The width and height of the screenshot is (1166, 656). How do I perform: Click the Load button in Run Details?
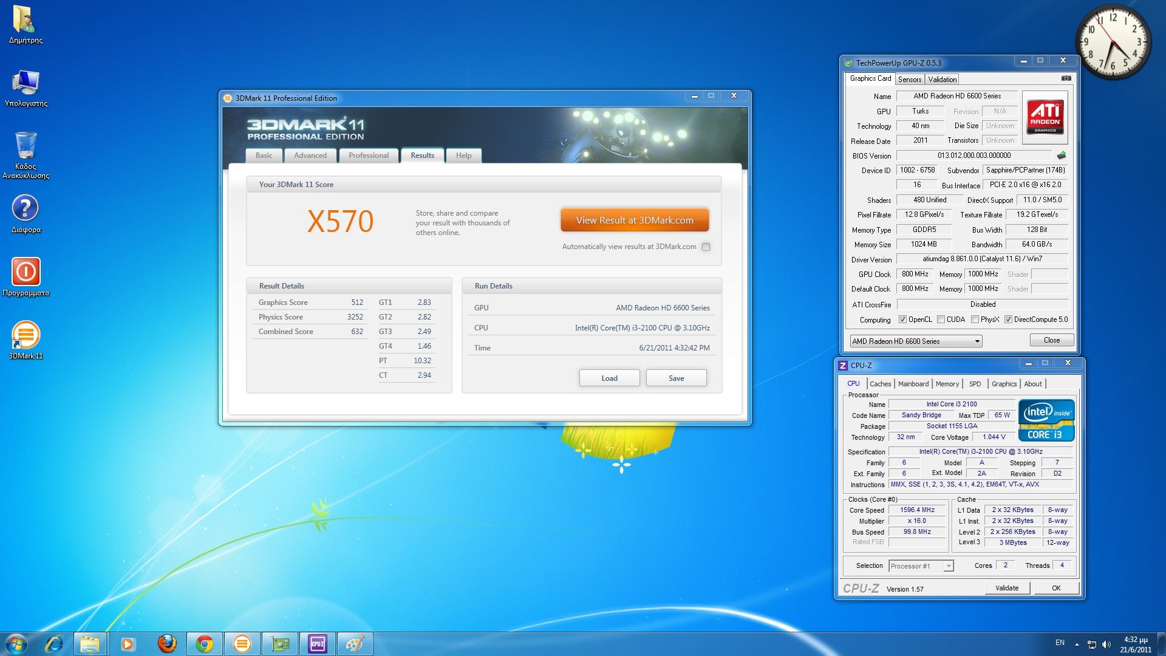click(609, 378)
